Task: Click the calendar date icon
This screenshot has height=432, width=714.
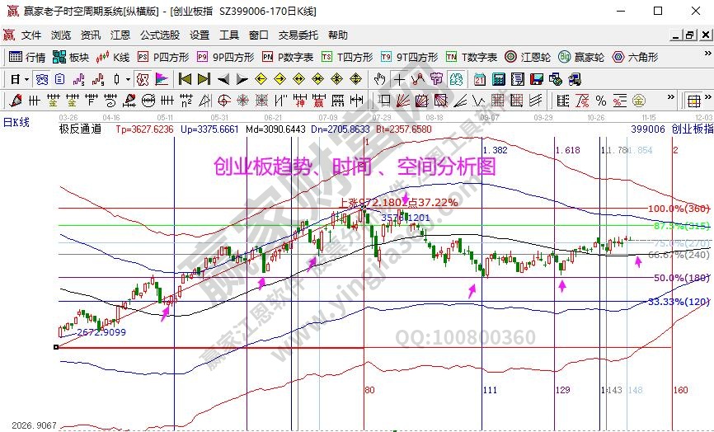Action: 480,80
